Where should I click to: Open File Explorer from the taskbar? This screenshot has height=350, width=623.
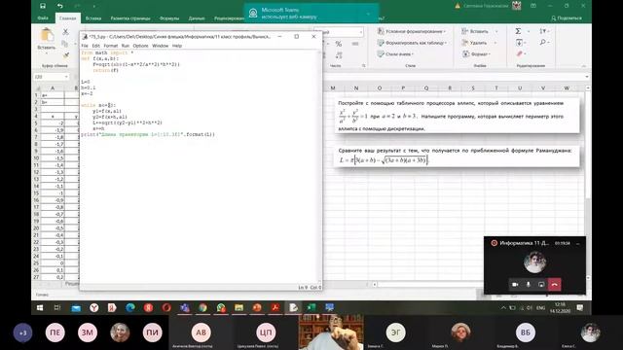[238, 307]
